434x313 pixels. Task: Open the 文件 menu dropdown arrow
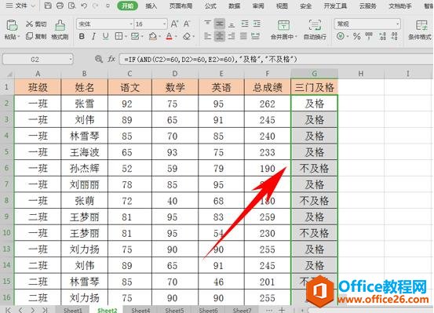tap(33, 5)
